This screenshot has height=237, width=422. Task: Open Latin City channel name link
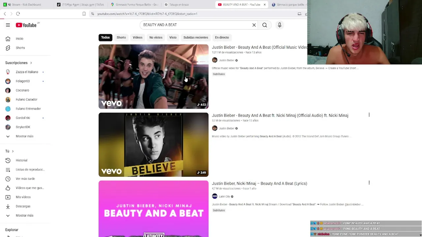(x=225, y=197)
